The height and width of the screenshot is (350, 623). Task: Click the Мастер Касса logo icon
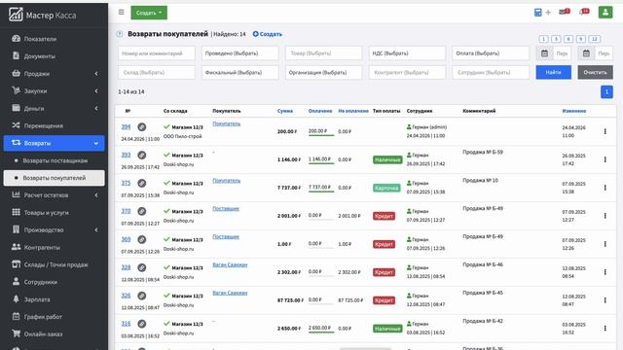click(x=16, y=15)
